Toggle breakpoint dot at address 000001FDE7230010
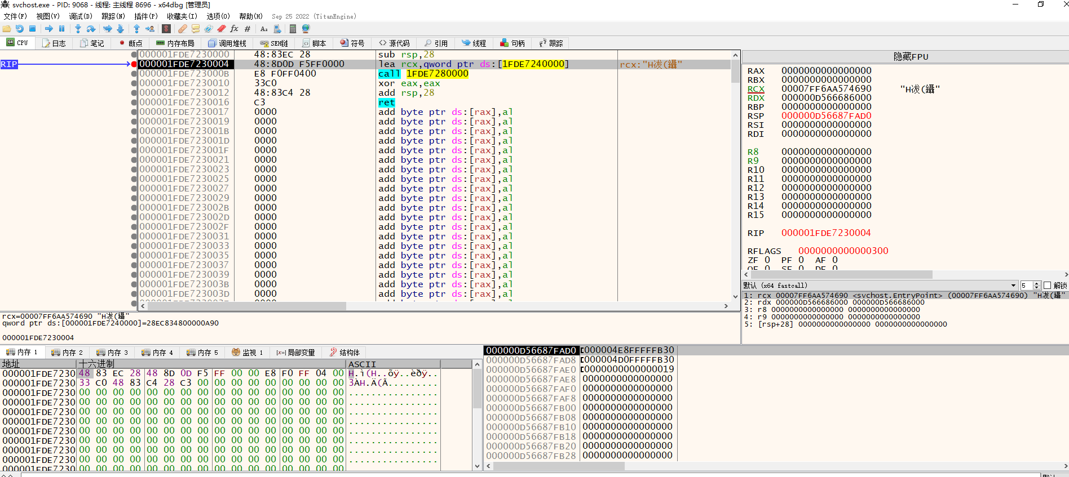This screenshot has width=1069, height=477. tap(134, 83)
